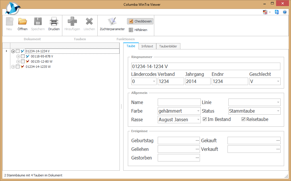
Task: Uncheck the Im Bestand checkbox
Action: (205, 119)
